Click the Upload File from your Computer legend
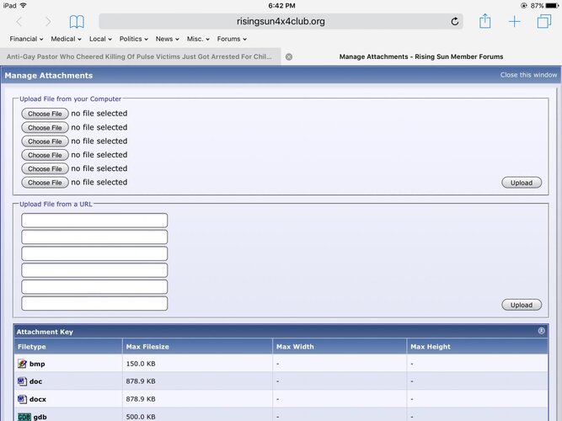 pos(70,99)
